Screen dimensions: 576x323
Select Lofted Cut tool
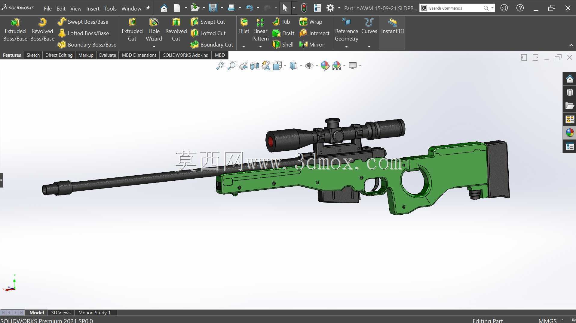tap(208, 33)
